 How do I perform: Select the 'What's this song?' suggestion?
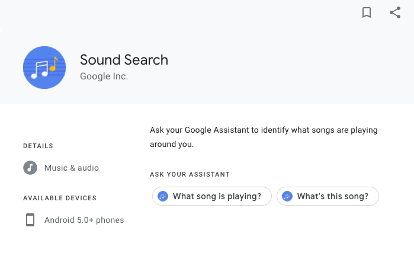[328, 196]
